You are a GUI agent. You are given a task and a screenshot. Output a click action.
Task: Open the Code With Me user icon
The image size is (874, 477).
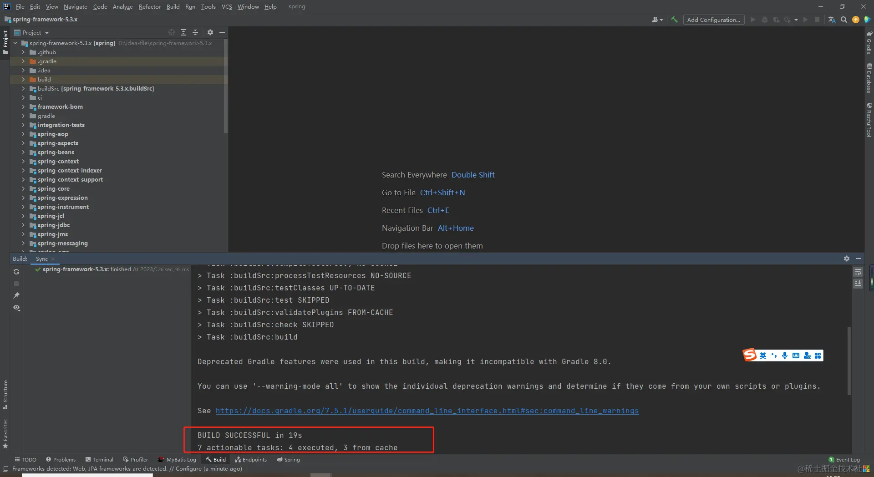[x=657, y=20]
